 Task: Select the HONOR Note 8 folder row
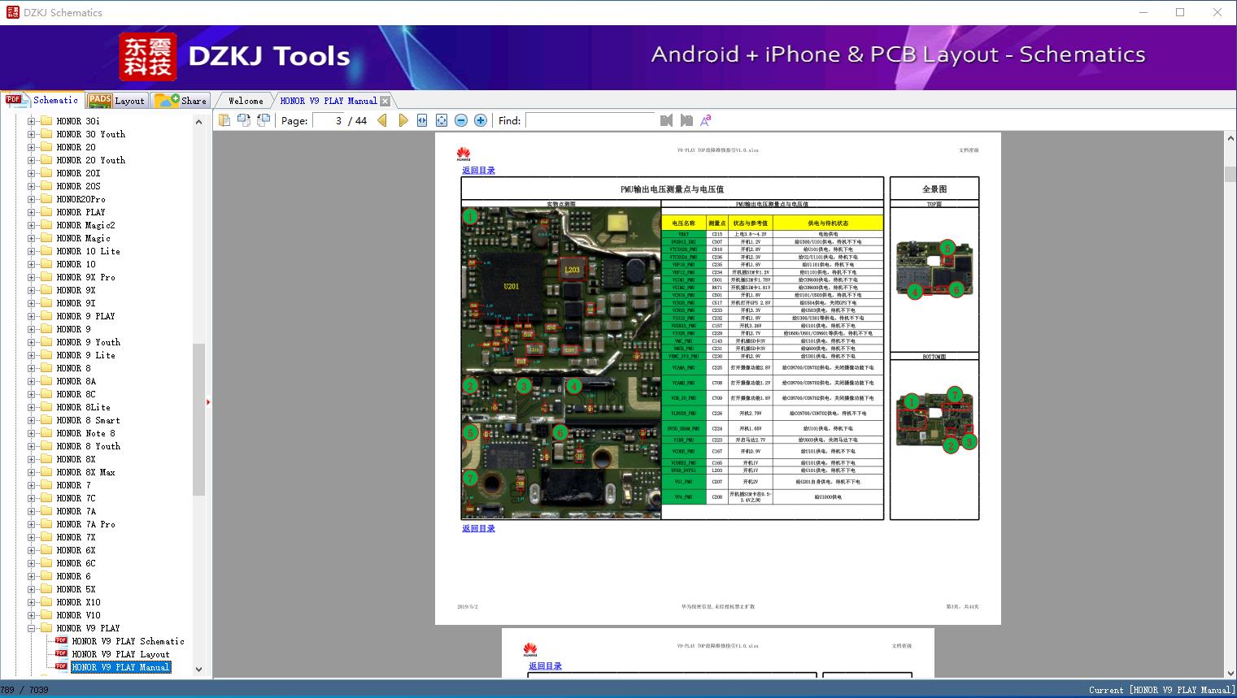coord(85,433)
